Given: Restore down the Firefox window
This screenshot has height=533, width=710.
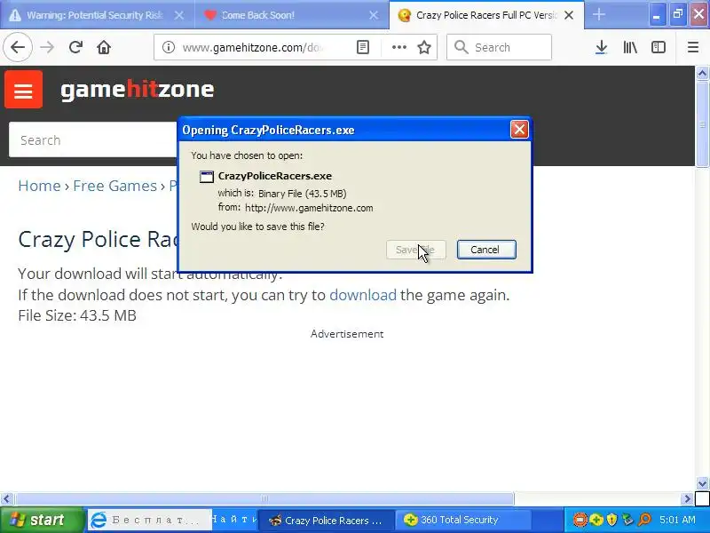Looking at the screenshot, I should 677,14.
